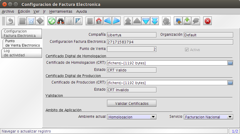Image resolution: width=240 pixels, height=134 pixels.
Task: Click the Punto de Venta number field
Action: (132, 49)
